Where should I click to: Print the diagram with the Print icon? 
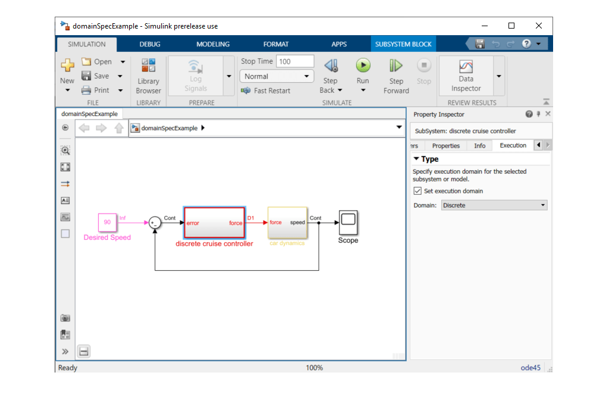(x=86, y=90)
